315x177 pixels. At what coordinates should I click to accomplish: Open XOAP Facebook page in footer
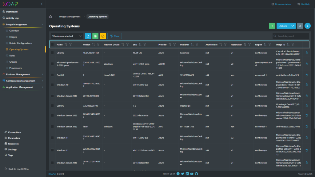[178, 174]
